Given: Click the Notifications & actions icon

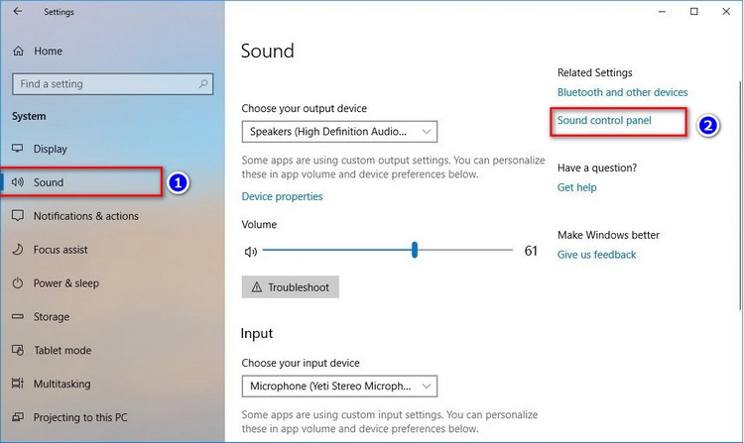Looking at the screenshot, I should point(18,216).
